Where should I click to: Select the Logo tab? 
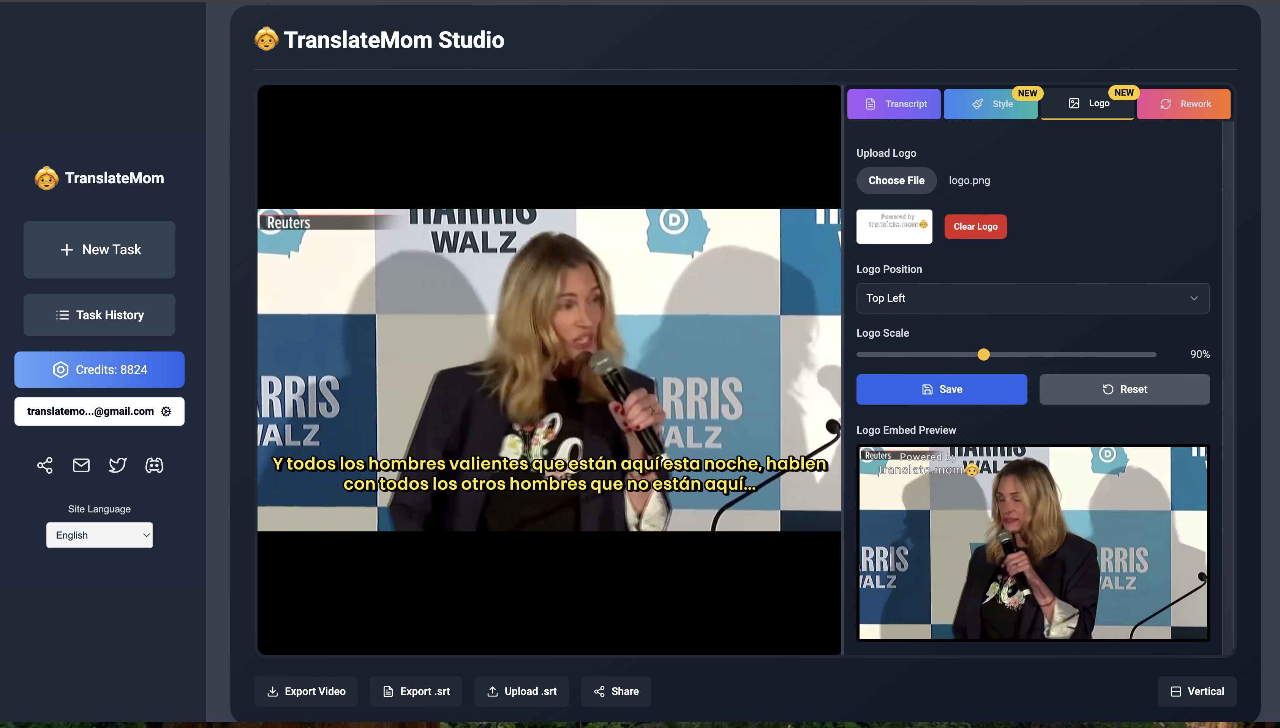[1087, 104]
